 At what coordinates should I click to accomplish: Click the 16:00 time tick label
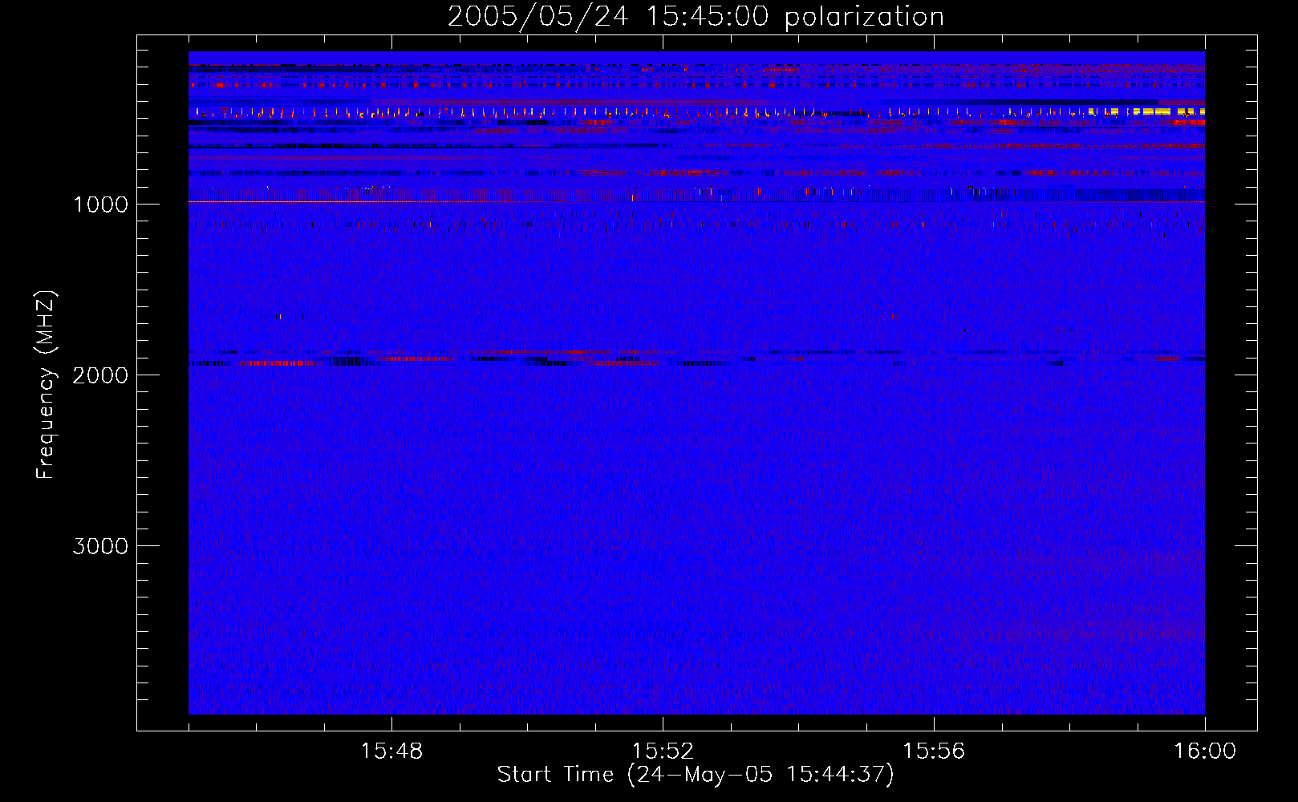point(1205,751)
